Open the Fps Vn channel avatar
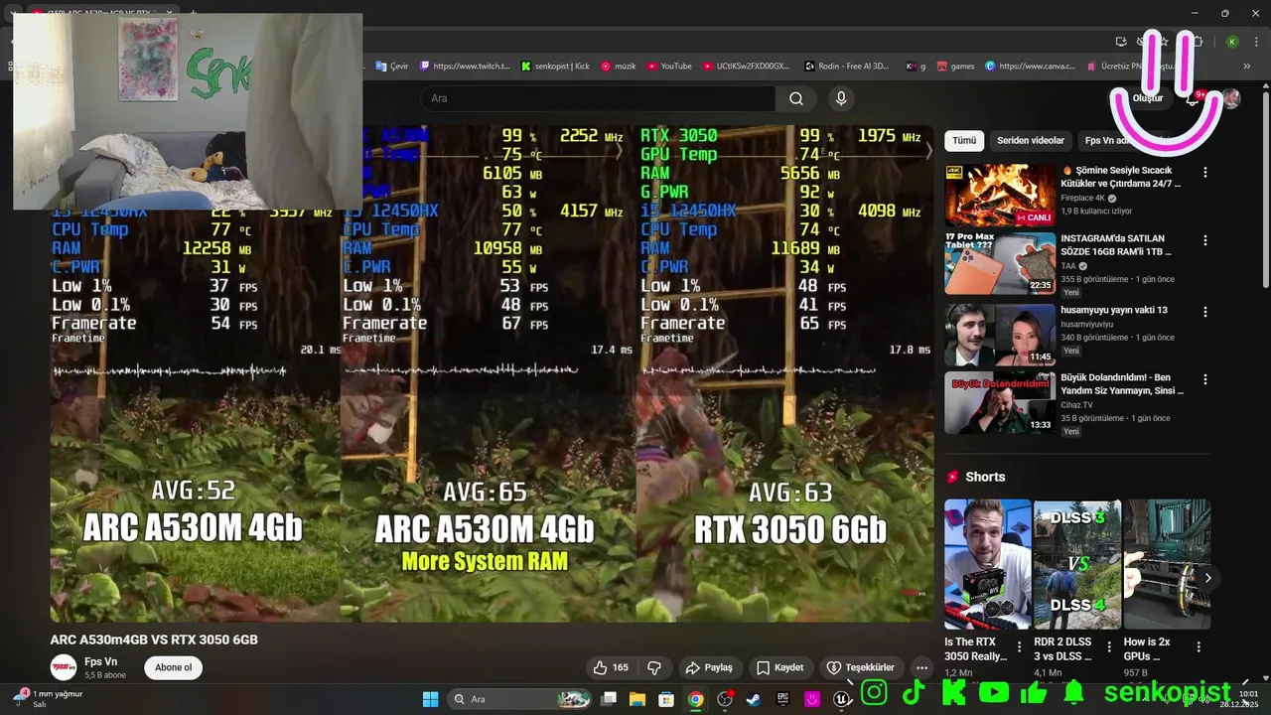The height and width of the screenshot is (715, 1271). point(64,667)
